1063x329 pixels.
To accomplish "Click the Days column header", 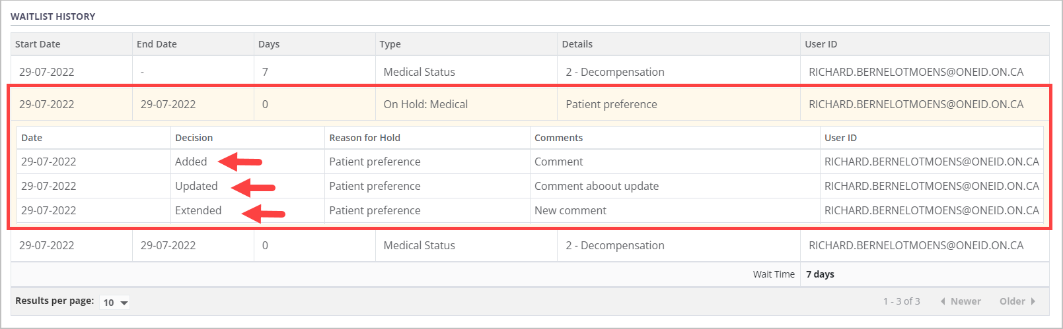I will 269,44.
